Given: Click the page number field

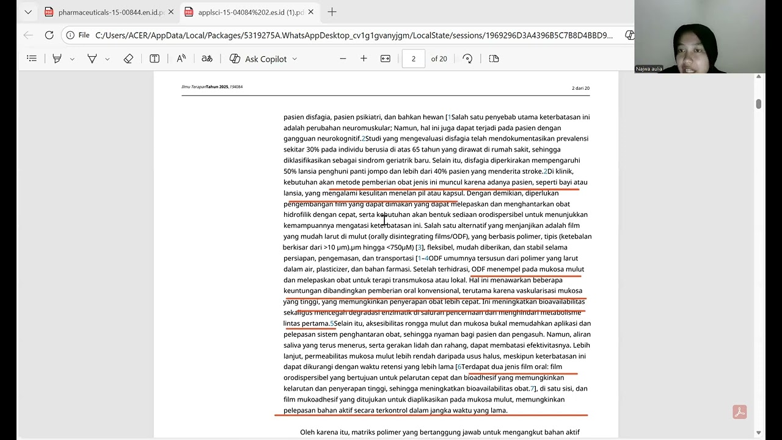Looking at the screenshot, I should pos(414,59).
